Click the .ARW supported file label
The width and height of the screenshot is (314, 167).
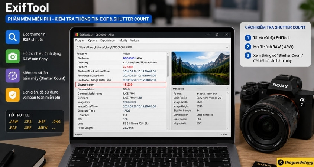click(x=13, y=122)
